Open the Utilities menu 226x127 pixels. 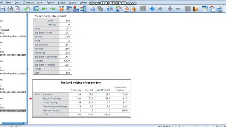83,2
